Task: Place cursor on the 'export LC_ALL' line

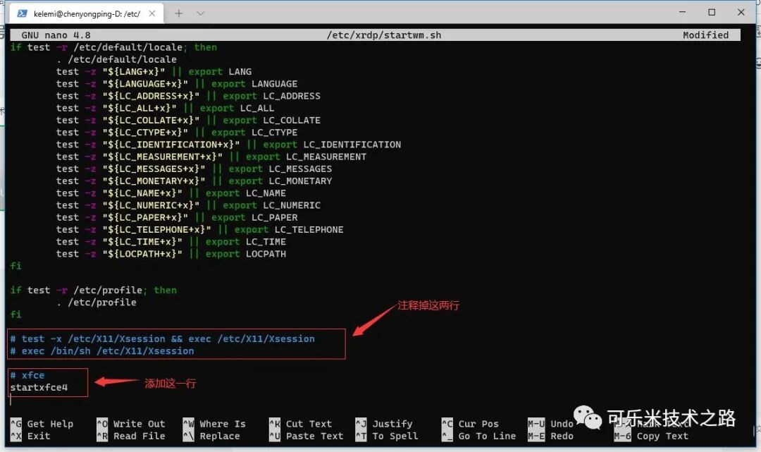Action: 165,108
